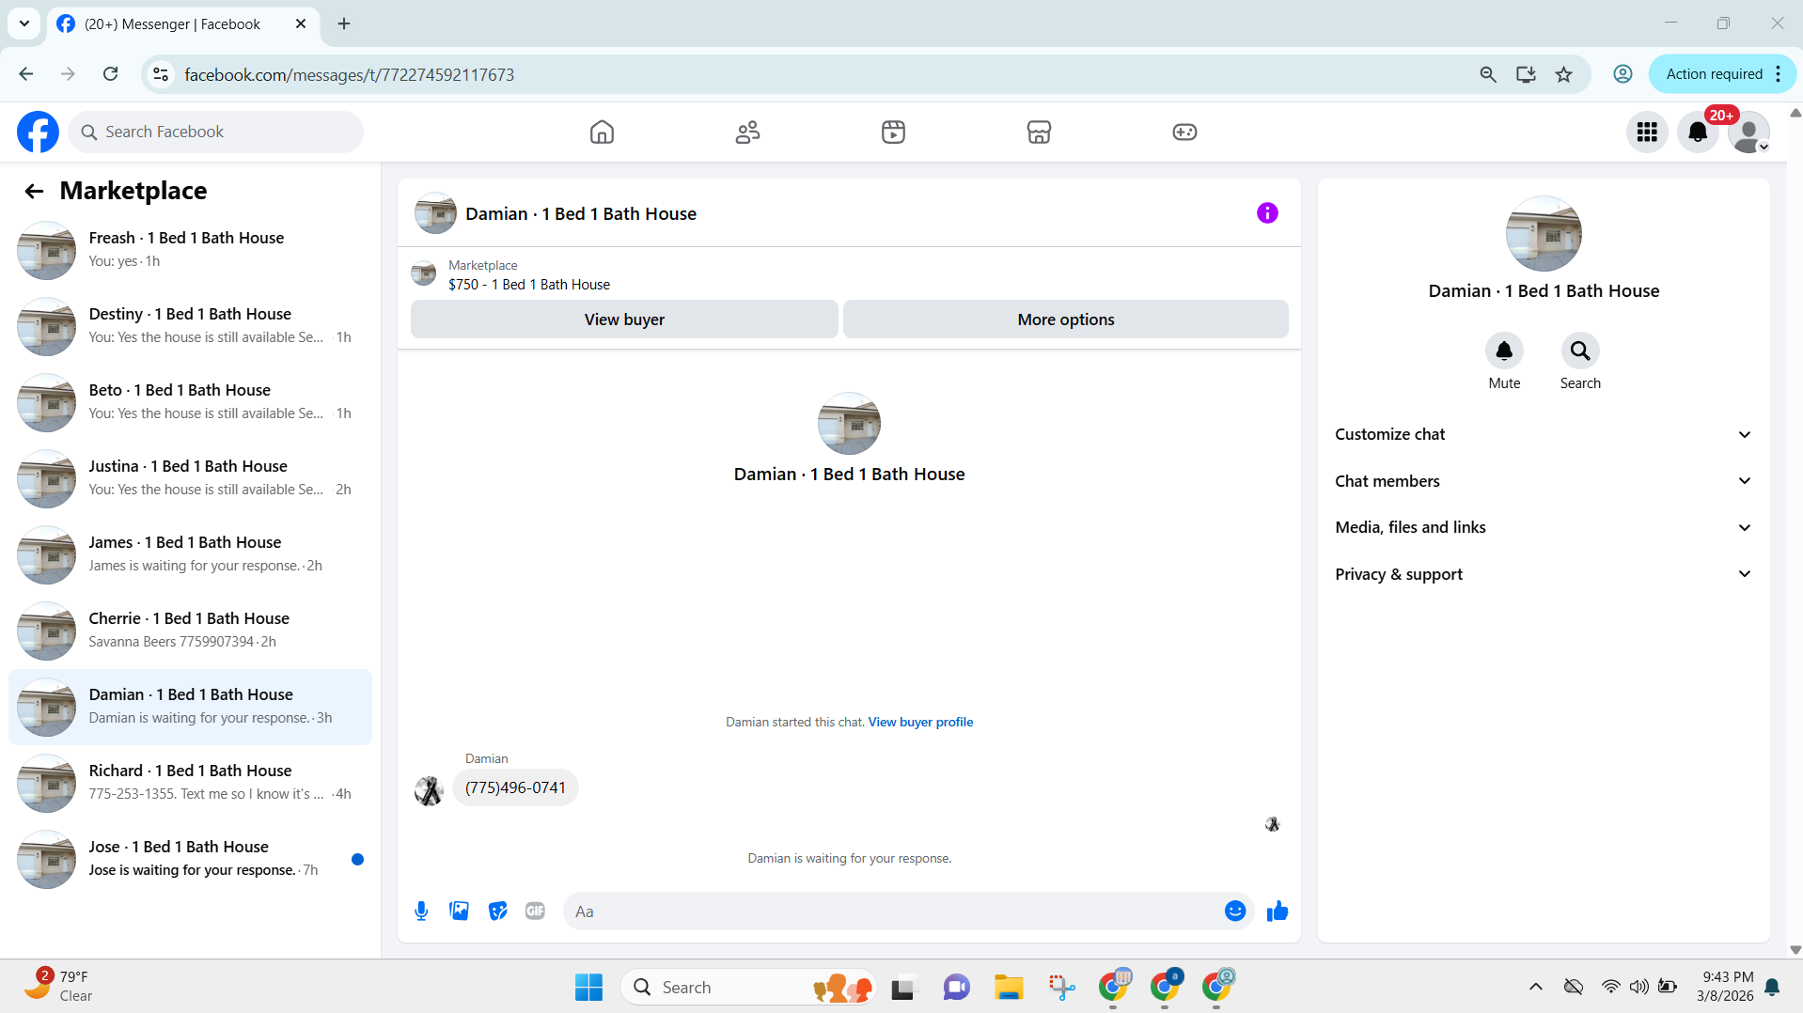Choose a GIF from the GIF icon

(535, 911)
